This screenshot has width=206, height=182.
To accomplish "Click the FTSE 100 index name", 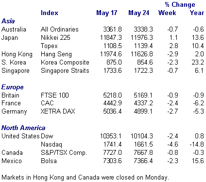I will coord(55,95).
